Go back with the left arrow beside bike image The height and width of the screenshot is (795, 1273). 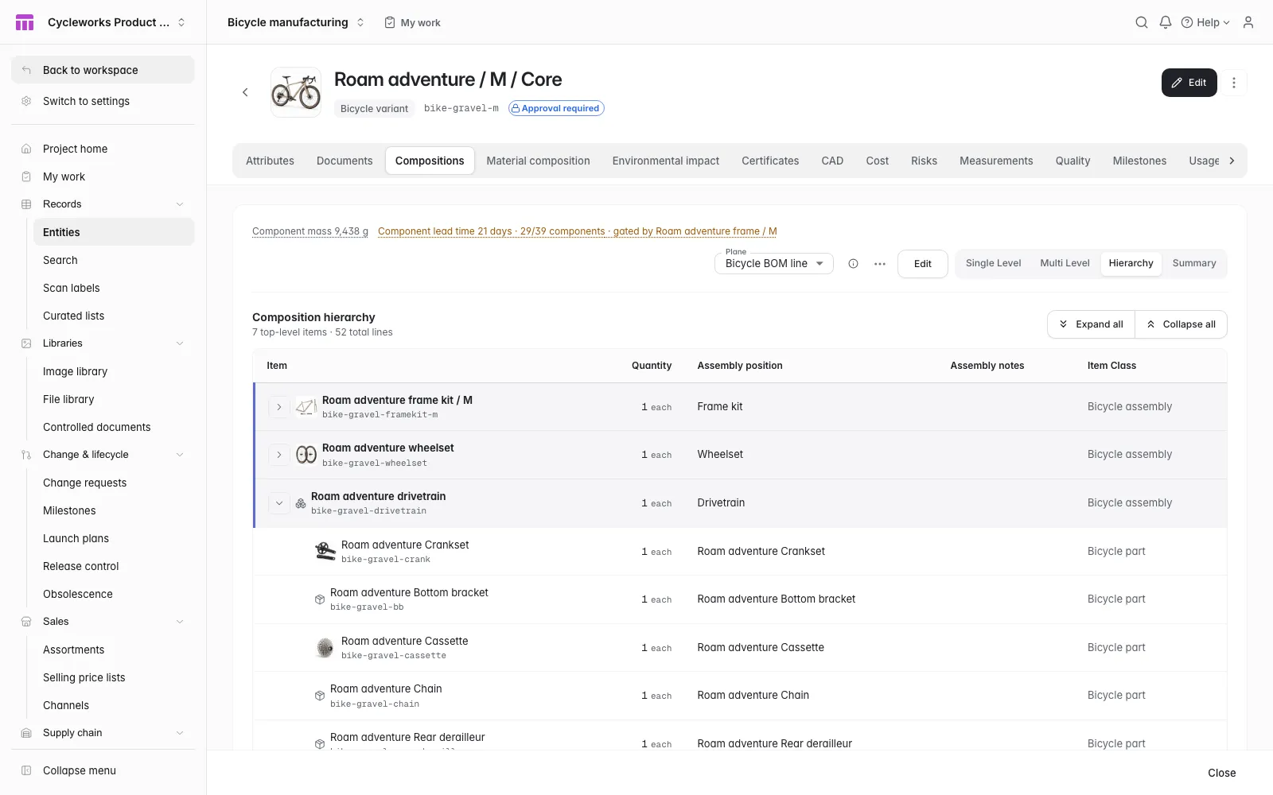pyautogui.click(x=245, y=92)
